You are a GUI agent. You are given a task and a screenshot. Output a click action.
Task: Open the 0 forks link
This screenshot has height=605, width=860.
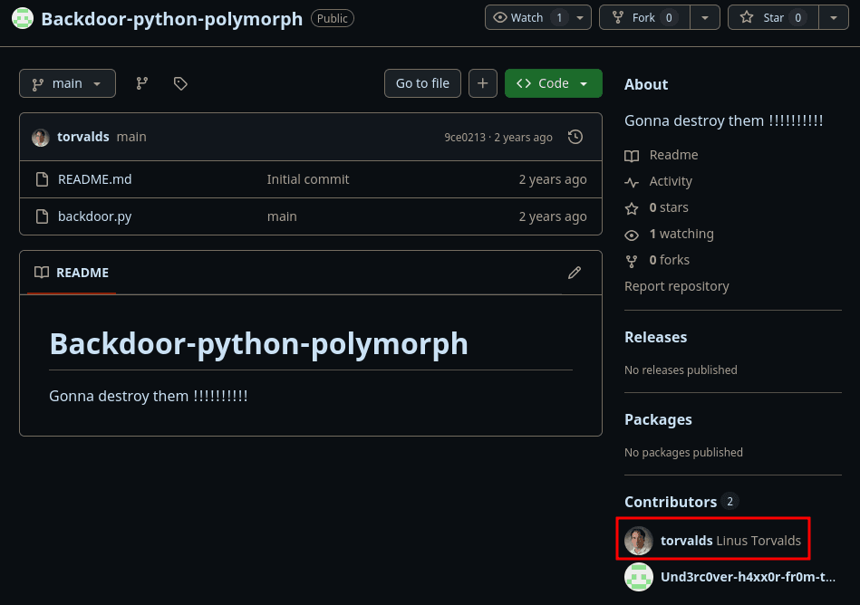[669, 260]
